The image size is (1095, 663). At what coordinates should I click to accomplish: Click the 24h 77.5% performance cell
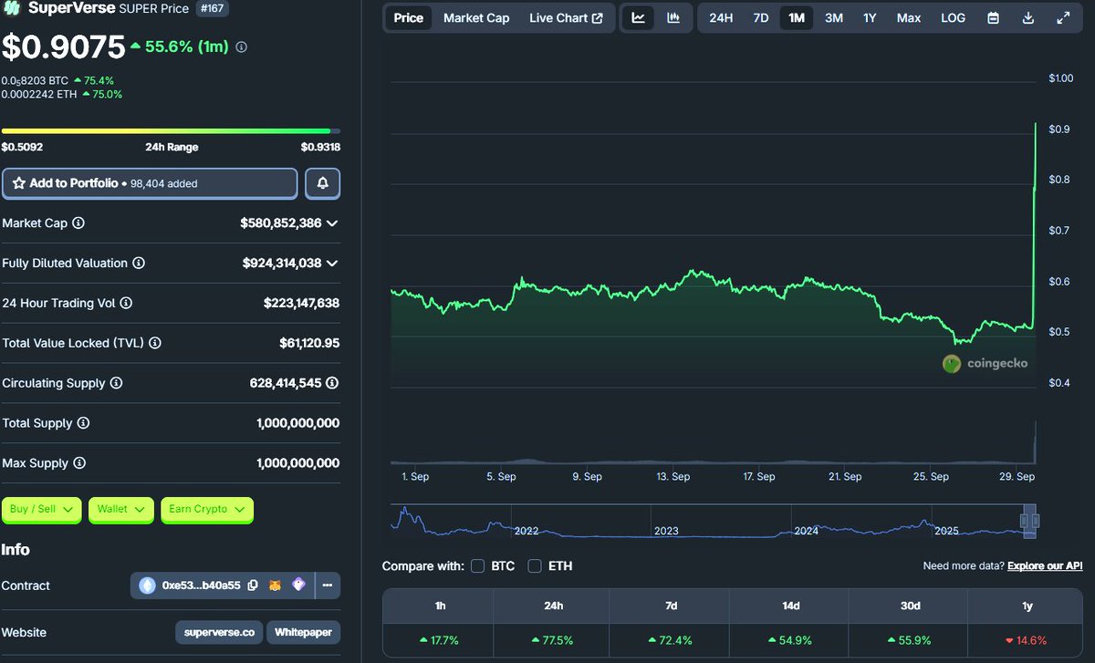point(552,640)
